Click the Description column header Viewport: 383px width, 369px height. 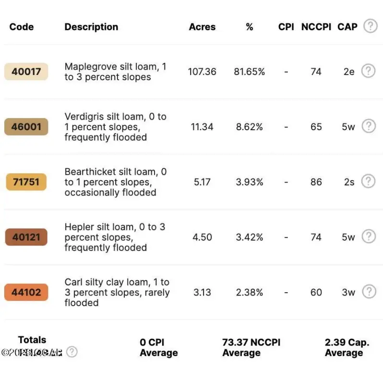click(x=91, y=27)
